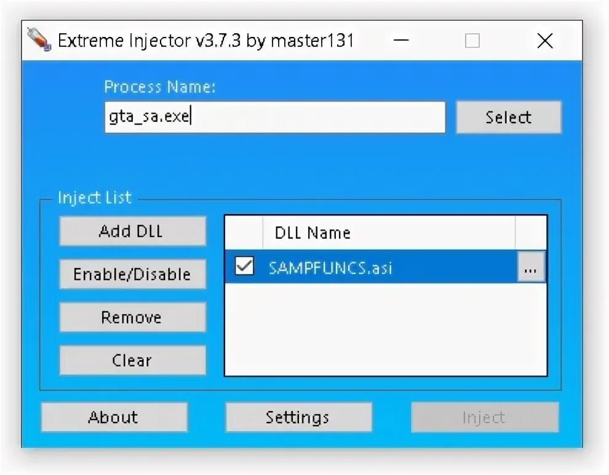The height and width of the screenshot is (475, 609).
Task: Close the Extreme Injector window
Action: coord(545,41)
